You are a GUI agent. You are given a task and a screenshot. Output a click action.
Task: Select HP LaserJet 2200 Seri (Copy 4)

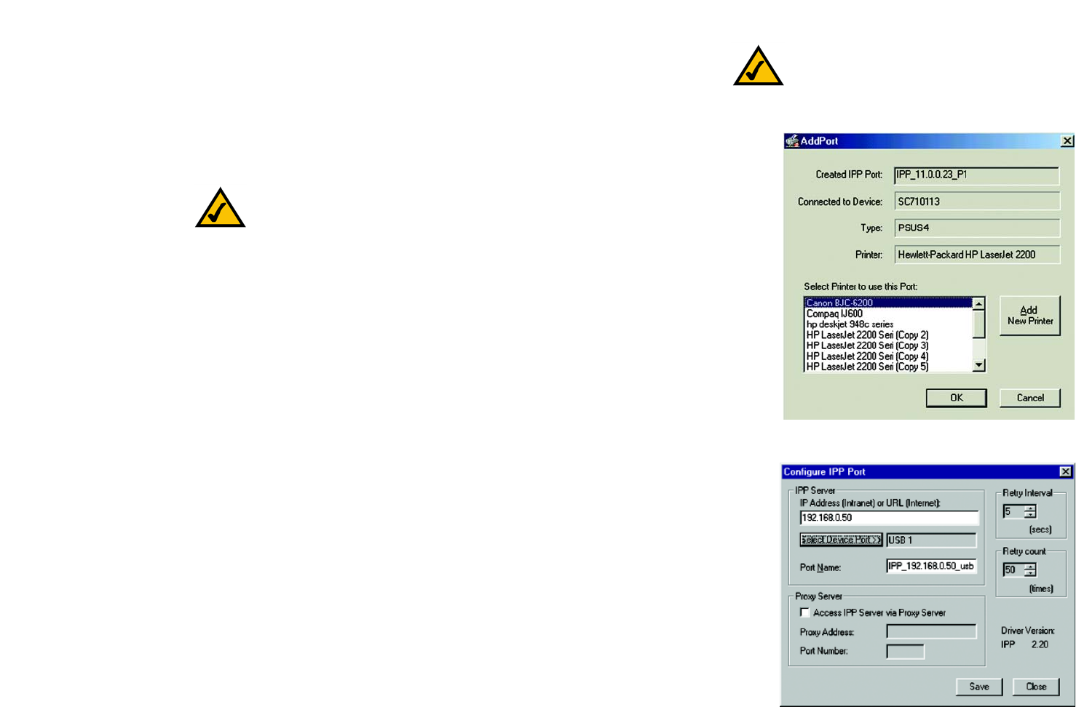pyautogui.click(x=888, y=356)
